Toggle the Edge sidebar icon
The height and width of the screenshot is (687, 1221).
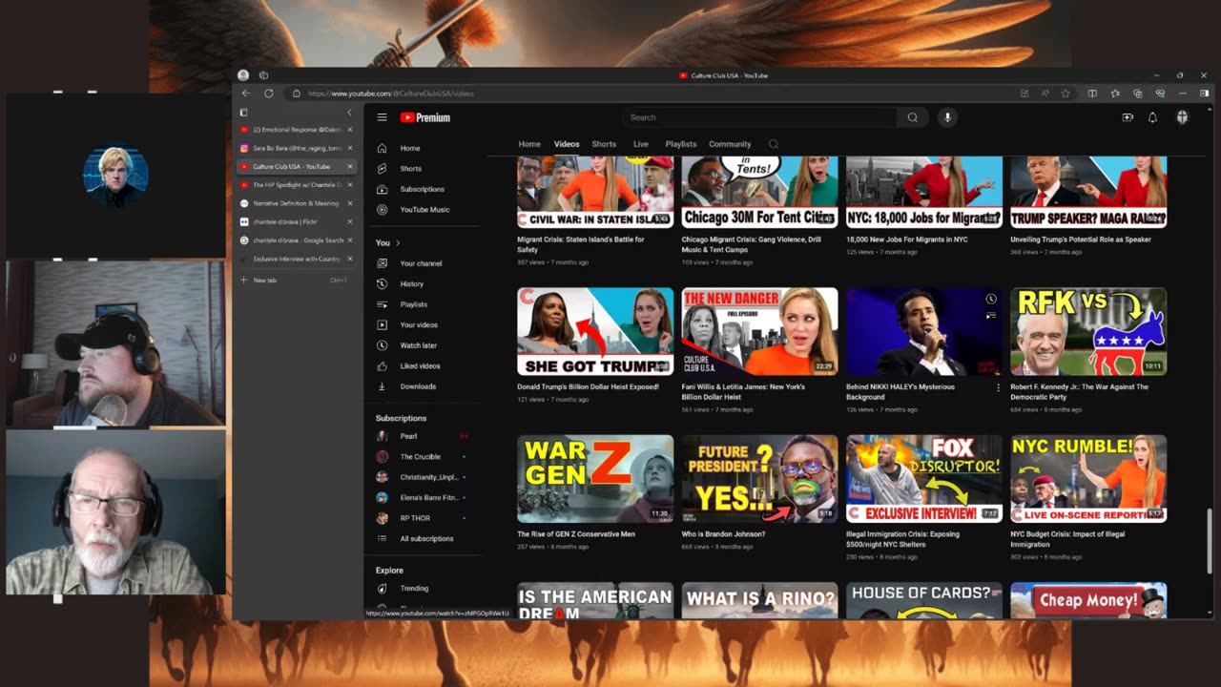tap(1204, 94)
